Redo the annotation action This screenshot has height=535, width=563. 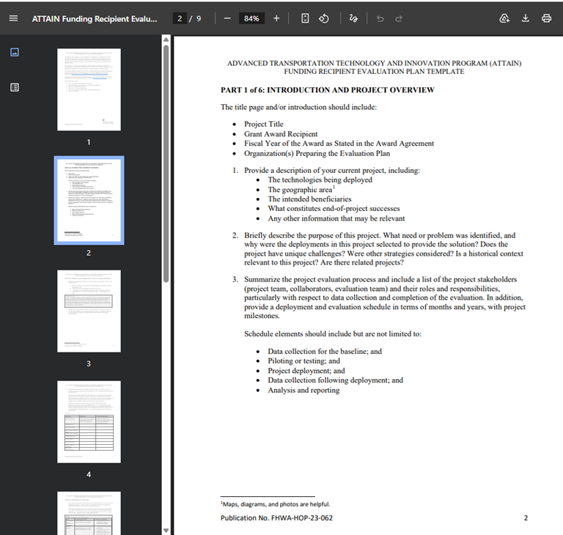pos(399,18)
